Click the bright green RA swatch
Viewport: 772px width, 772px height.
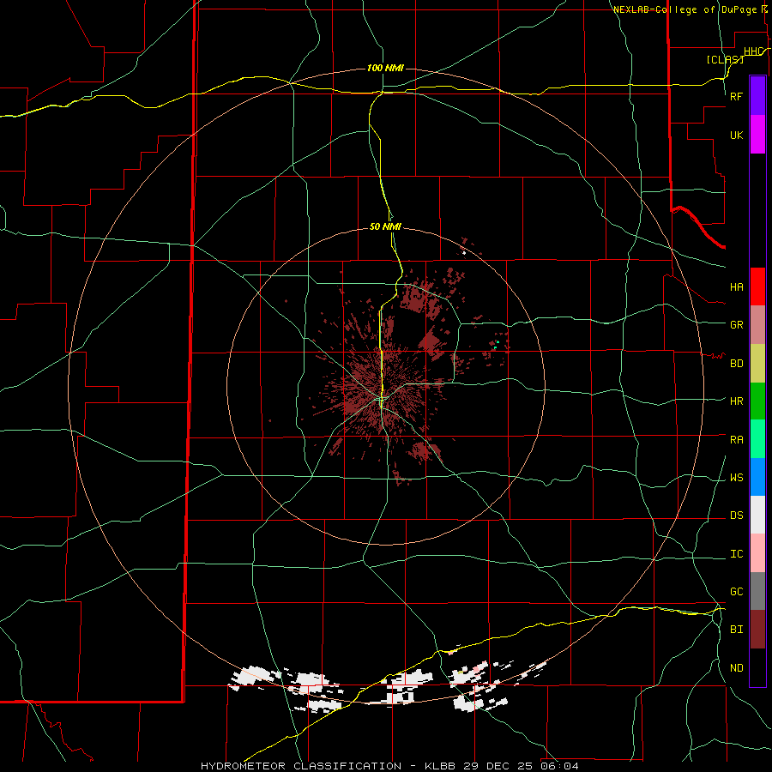[757, 439]
